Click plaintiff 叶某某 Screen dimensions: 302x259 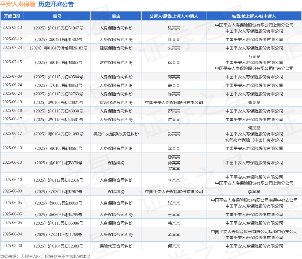pyautogui.click(x=174, y=39)
